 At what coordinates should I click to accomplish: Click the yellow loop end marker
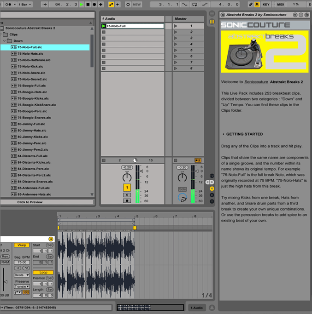pos(135,228)
